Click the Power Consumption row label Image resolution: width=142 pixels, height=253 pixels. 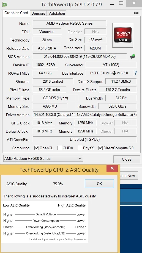coord(46,221)
